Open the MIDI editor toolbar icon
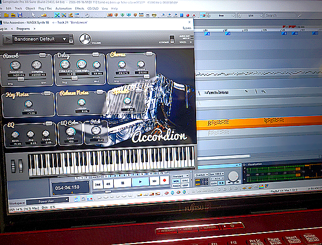The image size is (322, 245). [110, 15]
